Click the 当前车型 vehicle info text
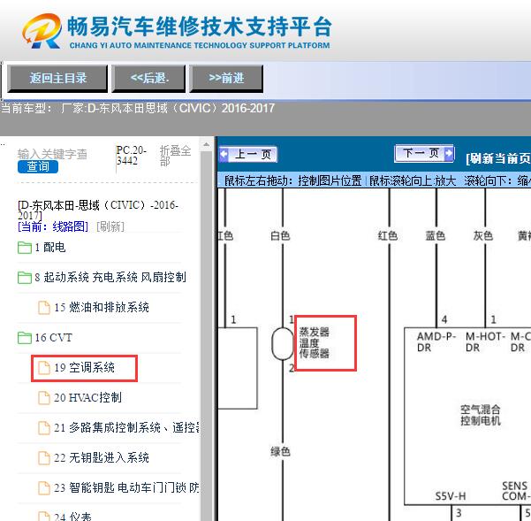 pyautogui.click(x=138, y=108)
